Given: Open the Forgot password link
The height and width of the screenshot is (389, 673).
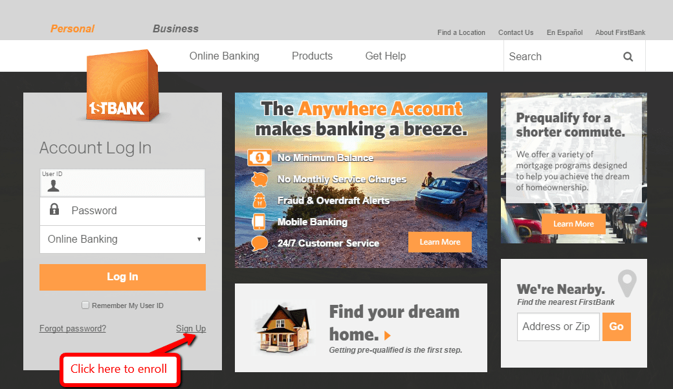Looking at the screenshot, I should [x=72, y=328].
